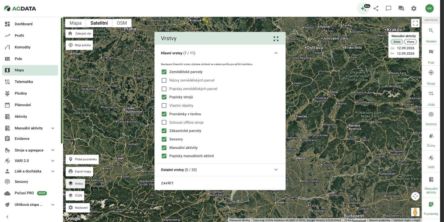
Task: Expand Manuální aktivity in sidebar
Action: [x=53, y=128]
